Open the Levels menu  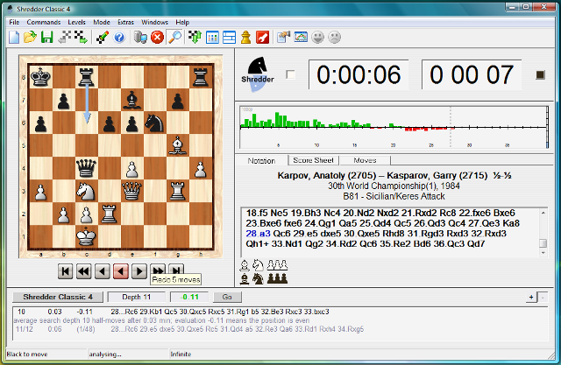click(76, 22)
